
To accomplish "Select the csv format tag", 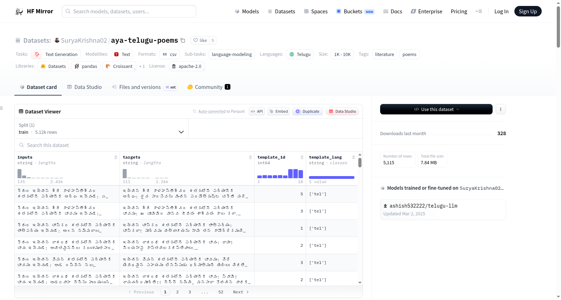I will tap(169, 54).
